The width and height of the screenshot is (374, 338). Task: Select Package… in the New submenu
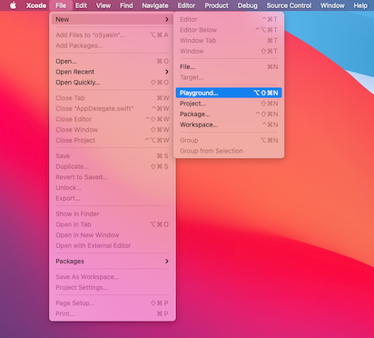click(x=229, y=114)
